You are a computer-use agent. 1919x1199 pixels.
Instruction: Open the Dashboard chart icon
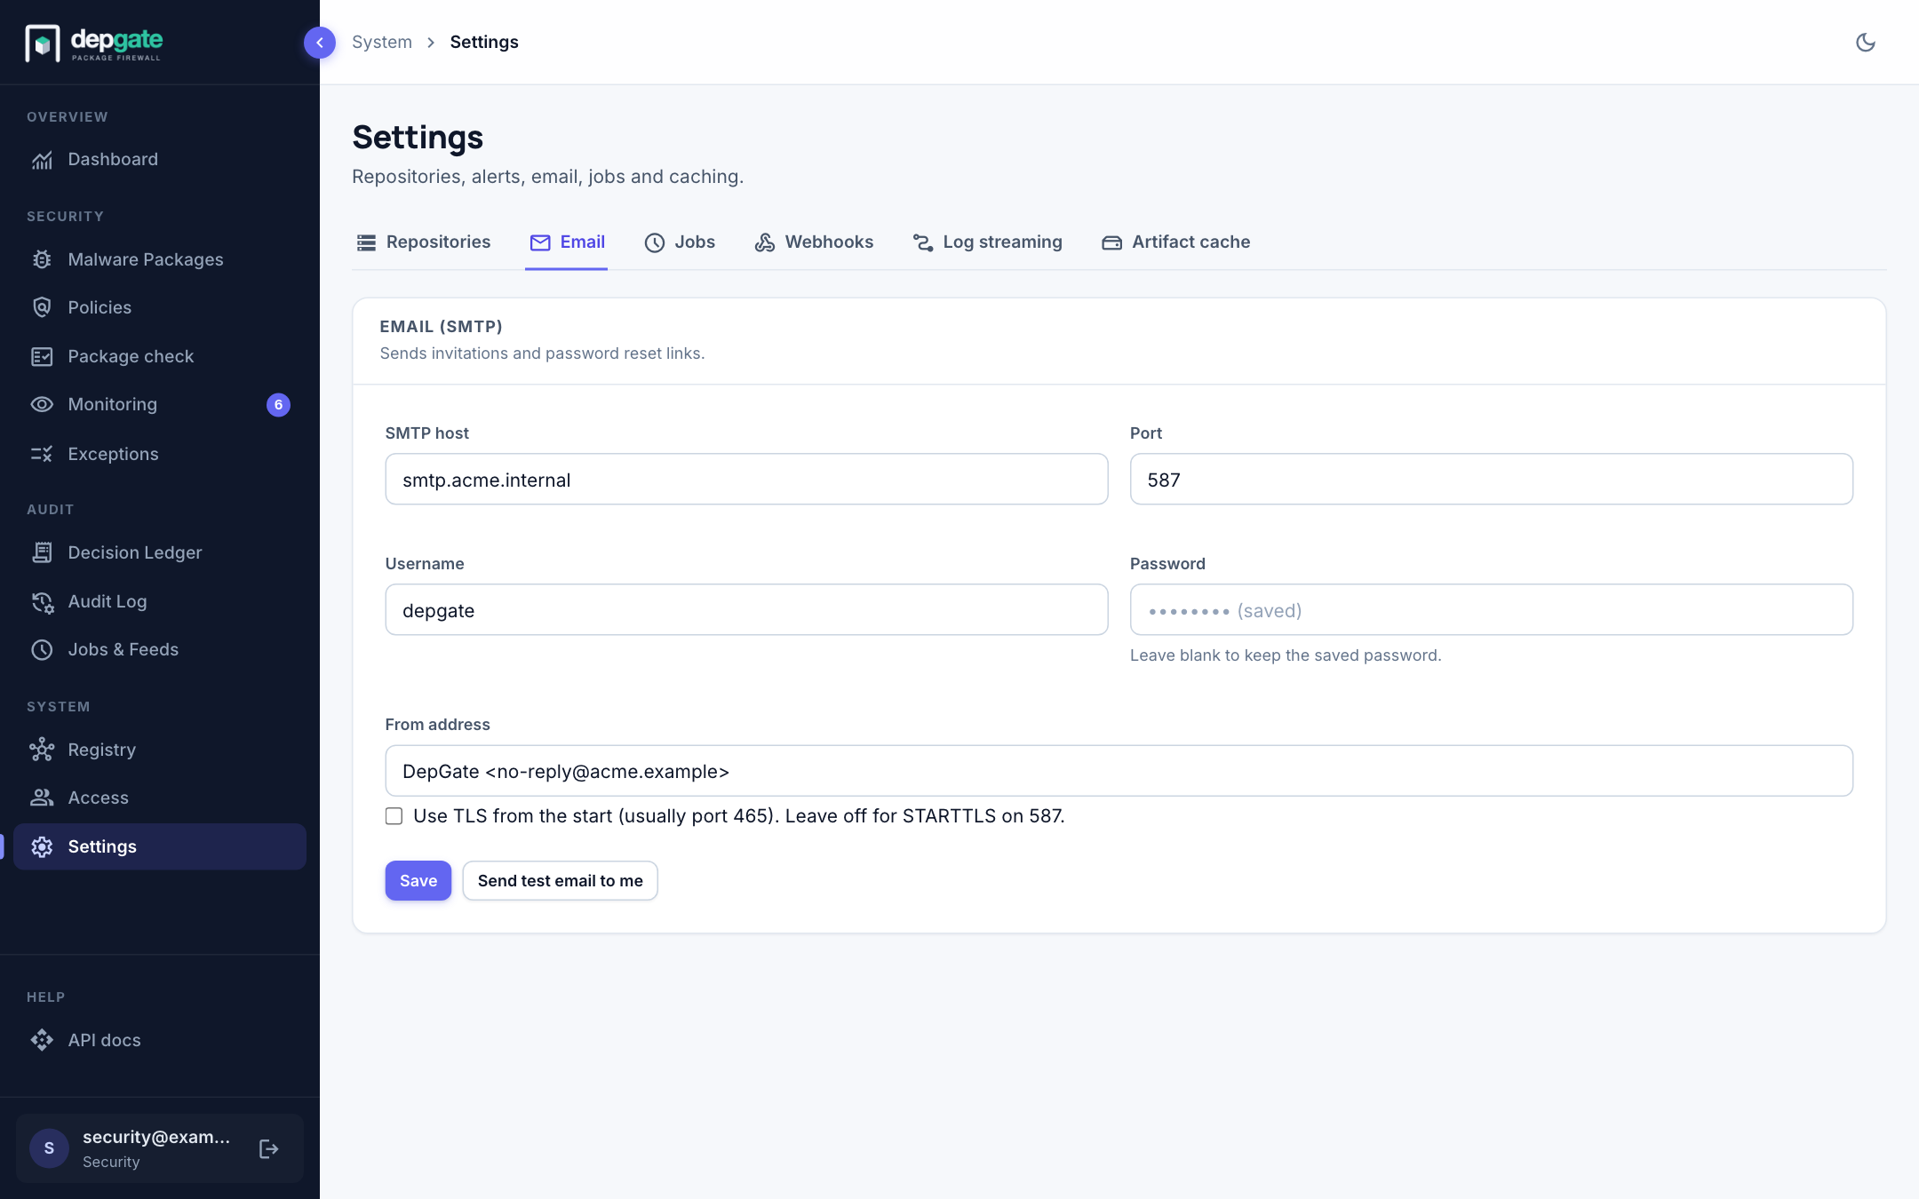tap(42, 160)
